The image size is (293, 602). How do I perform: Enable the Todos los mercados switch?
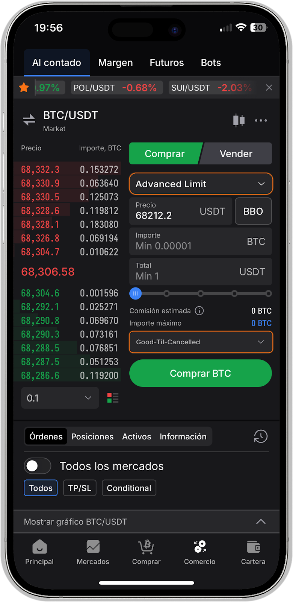[38, 466]
